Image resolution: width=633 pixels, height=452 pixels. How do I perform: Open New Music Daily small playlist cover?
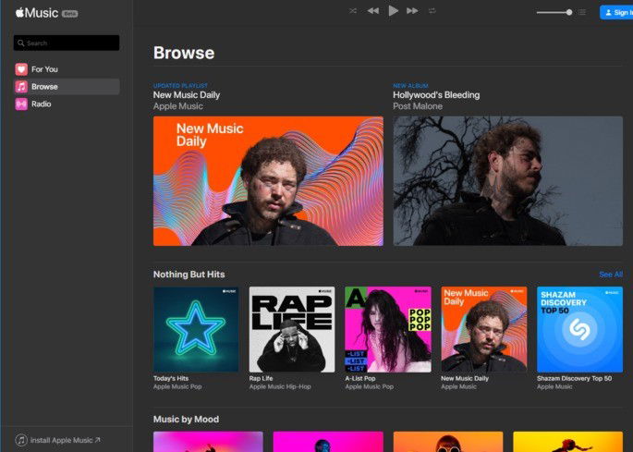tap(484, 330)
